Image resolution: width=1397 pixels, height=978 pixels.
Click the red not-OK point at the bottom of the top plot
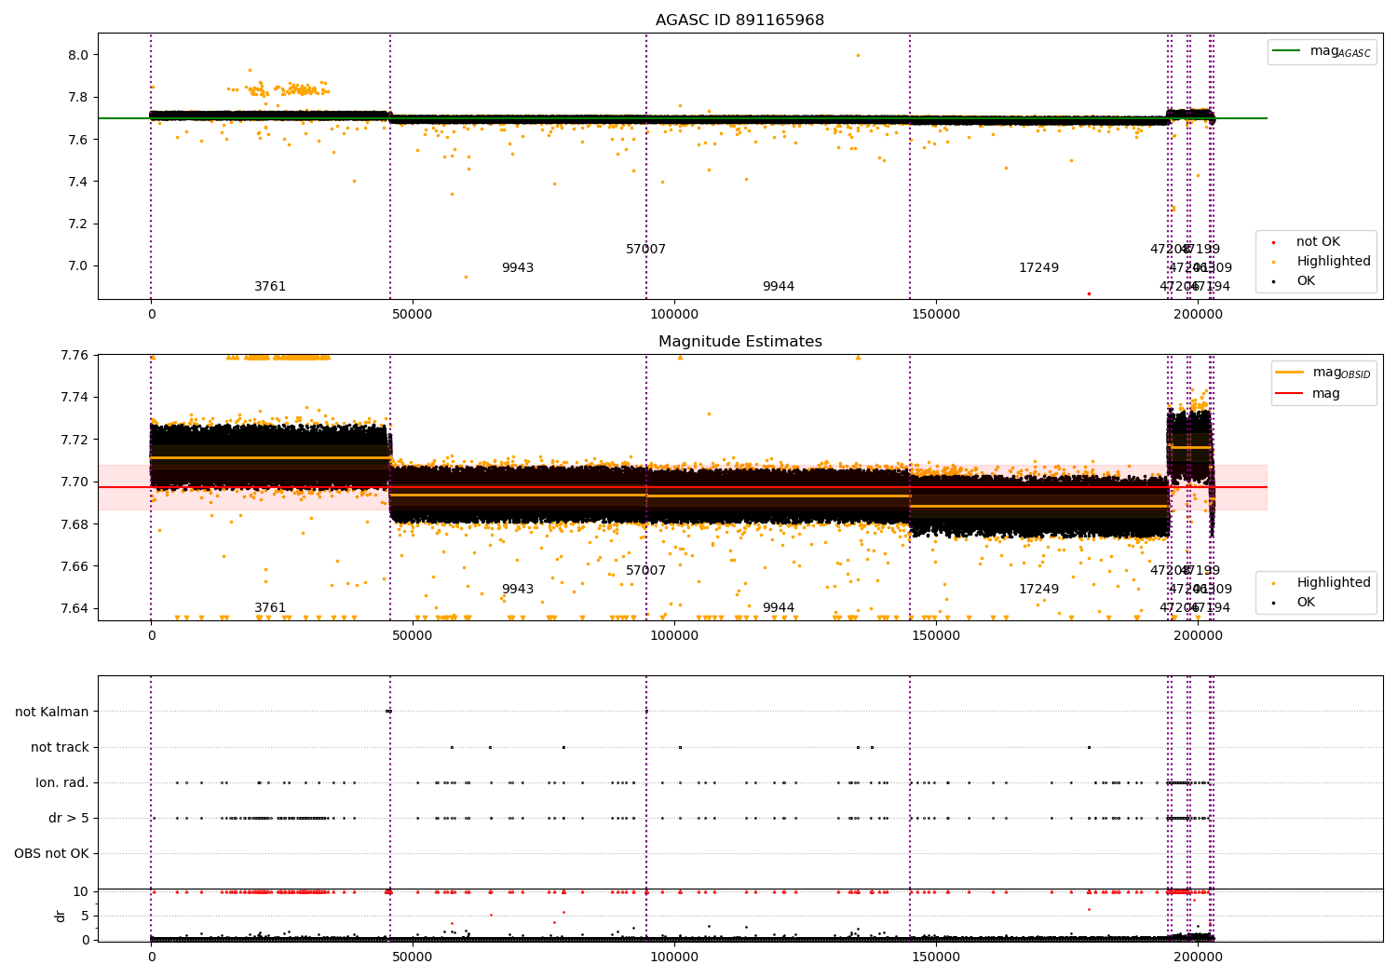[1089, 293]
